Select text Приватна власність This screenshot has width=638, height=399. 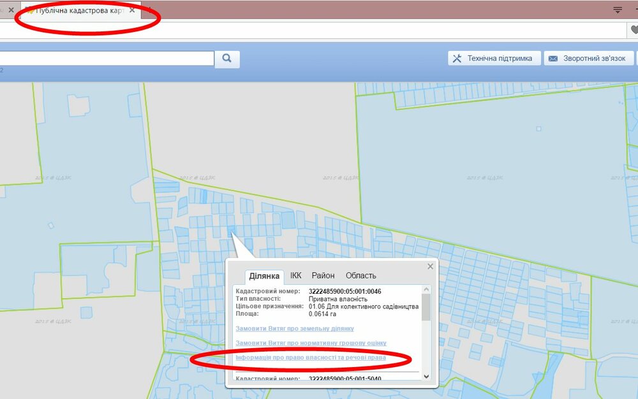tap(338, 299)
